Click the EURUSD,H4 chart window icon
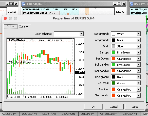Viewport: 148px width, 116px height. 23,4
